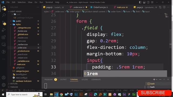The height and width of the screenshot is (97, 173).
Task: Customize layout from title bar
Action: point(152,2)
